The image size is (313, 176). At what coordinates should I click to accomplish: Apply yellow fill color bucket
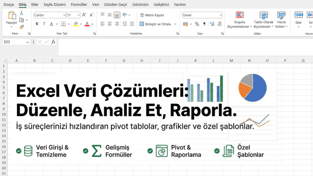point(76,24)
